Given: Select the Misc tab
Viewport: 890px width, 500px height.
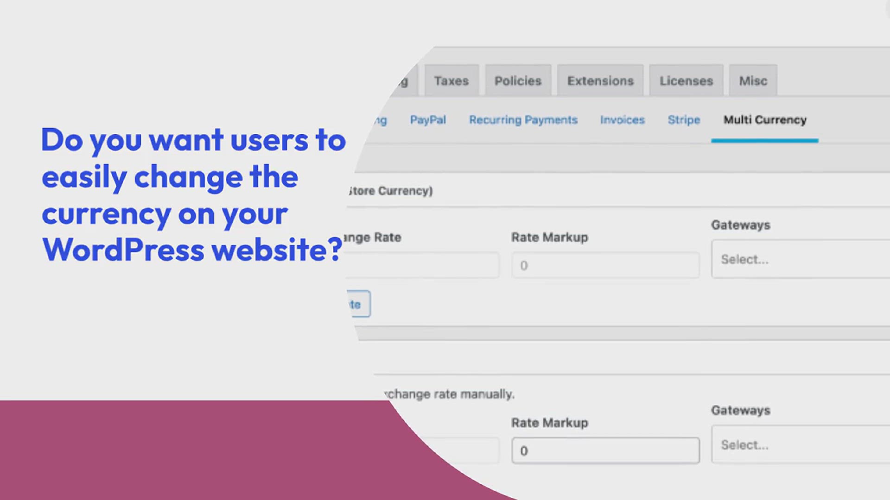Looking at the screenshot, I should 753,81.
